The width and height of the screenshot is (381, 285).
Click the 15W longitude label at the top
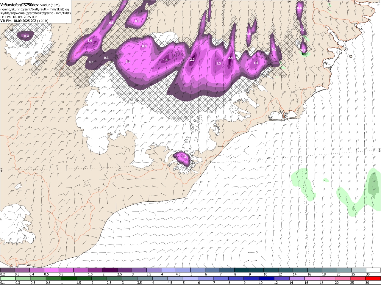coord(289,1)
